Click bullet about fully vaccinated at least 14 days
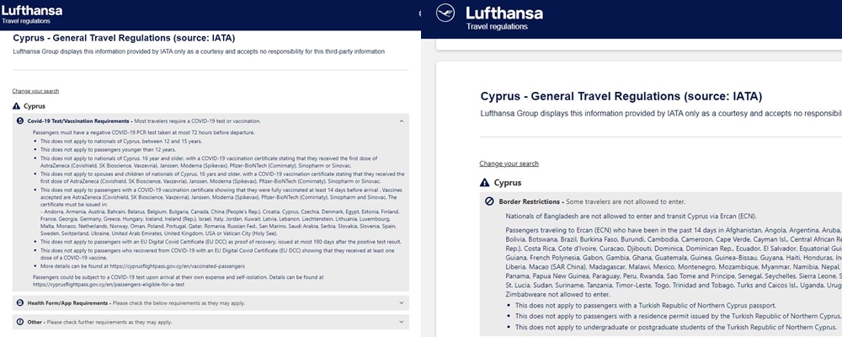Image resolution: width=842 pixels, height=337 pixels. click(221, 196)
